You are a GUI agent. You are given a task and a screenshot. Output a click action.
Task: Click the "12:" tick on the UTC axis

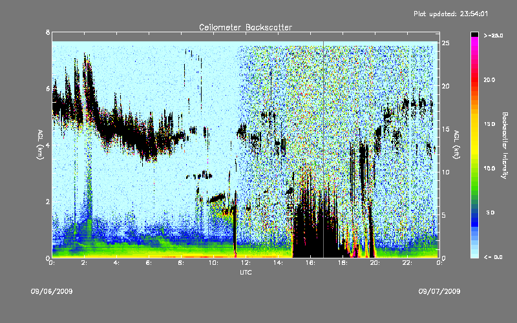coord(246,263)
